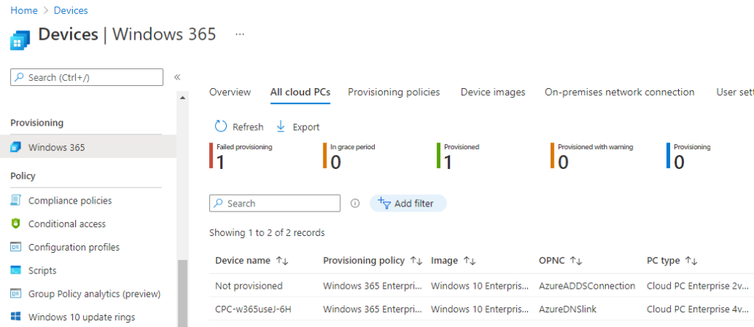Sort by PC type column arrows
Viewport: 754px width, 327px height.
point(691,261)
